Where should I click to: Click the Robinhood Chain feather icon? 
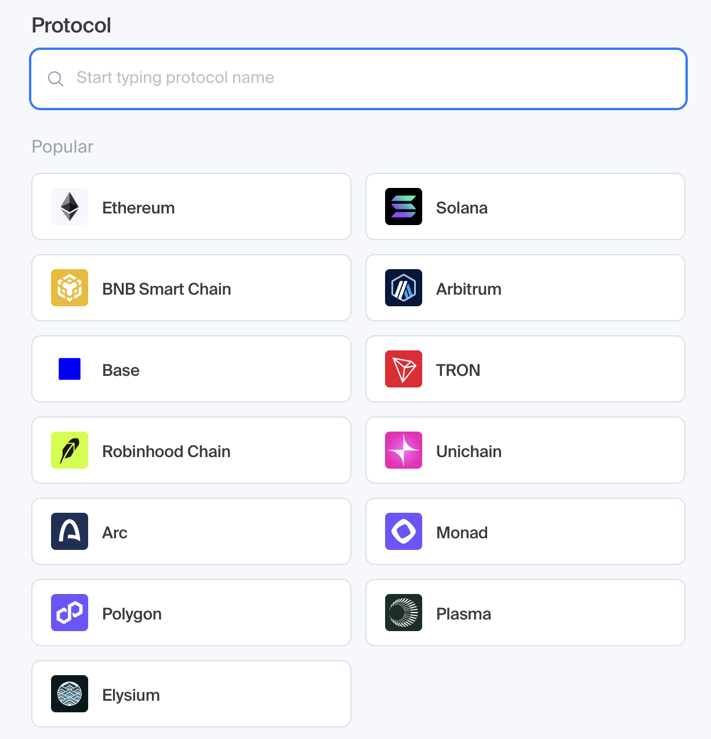70,450
